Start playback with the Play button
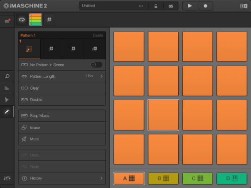The image size is (251, 188). [x=190, y=6]
